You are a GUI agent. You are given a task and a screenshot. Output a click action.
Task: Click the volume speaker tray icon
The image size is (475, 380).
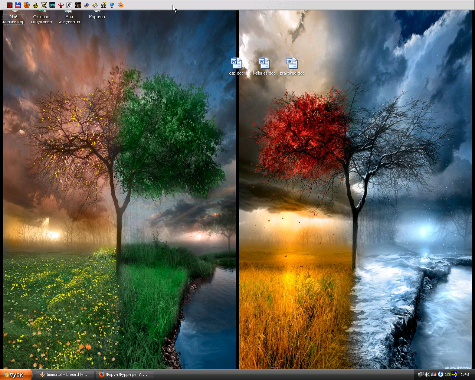427,374
